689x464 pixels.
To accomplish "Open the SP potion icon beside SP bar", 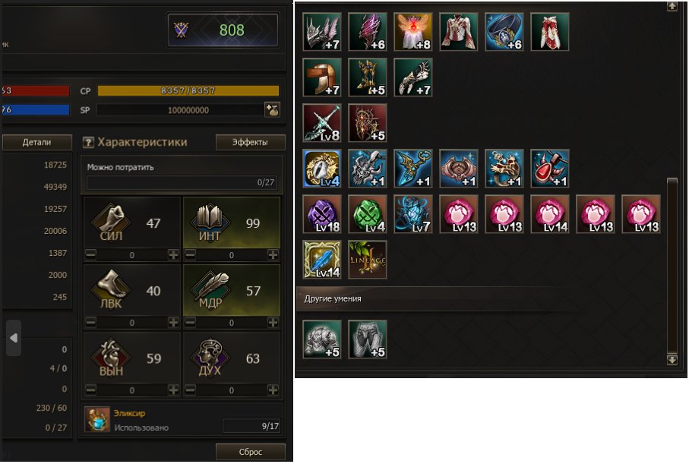I will (x=273, y=110).
